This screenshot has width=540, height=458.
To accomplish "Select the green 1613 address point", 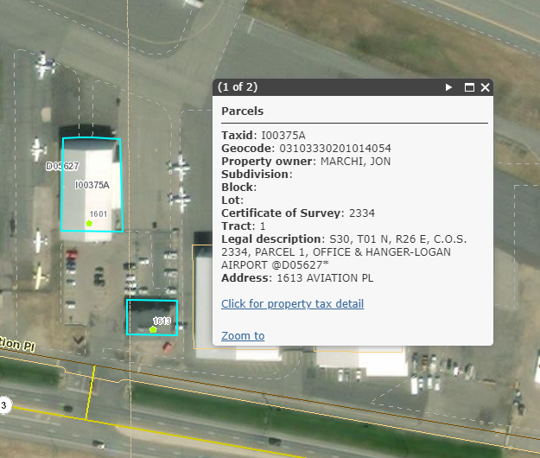I will (x=153, y=329).
